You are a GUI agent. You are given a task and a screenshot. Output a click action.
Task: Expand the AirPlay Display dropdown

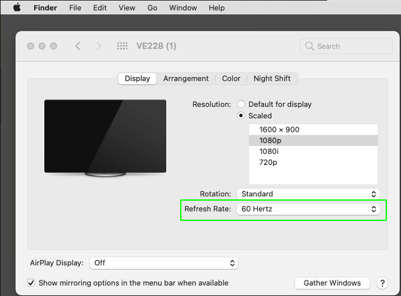(164, 263)
